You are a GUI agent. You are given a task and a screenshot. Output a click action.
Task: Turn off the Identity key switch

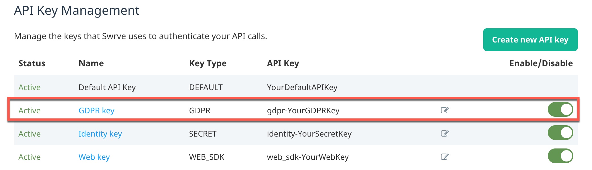click(x=560, y=133)
